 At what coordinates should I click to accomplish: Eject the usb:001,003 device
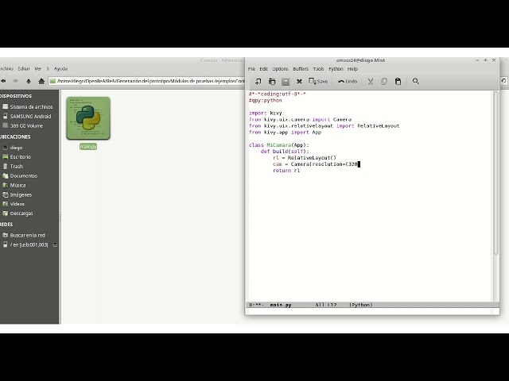pos(55,245)
